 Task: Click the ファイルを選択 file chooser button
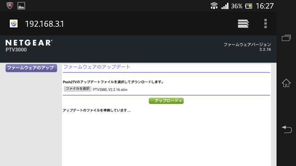(x=78, y=89)
